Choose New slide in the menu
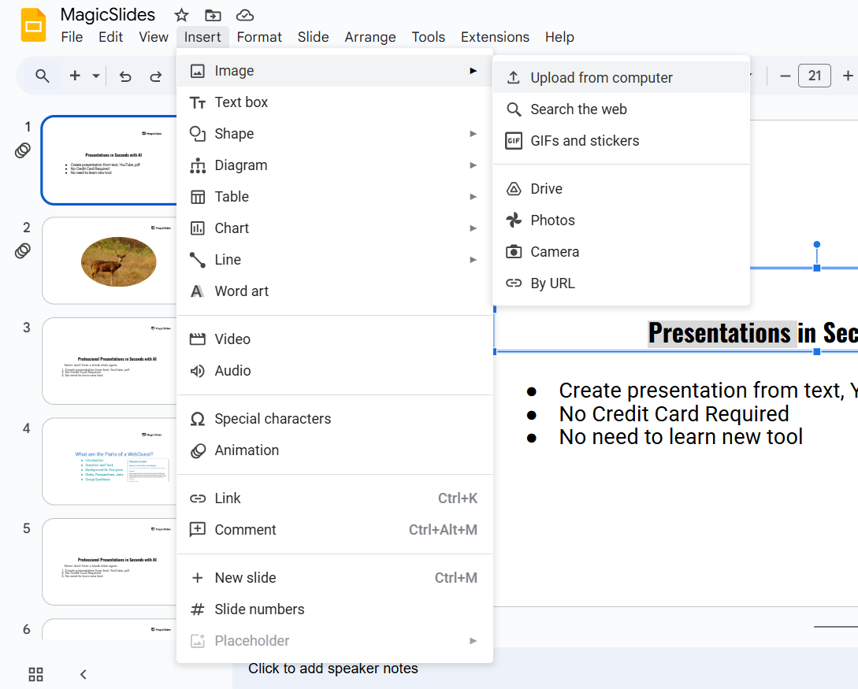Screen dimensions: 858x689 [x=335, y=578]
